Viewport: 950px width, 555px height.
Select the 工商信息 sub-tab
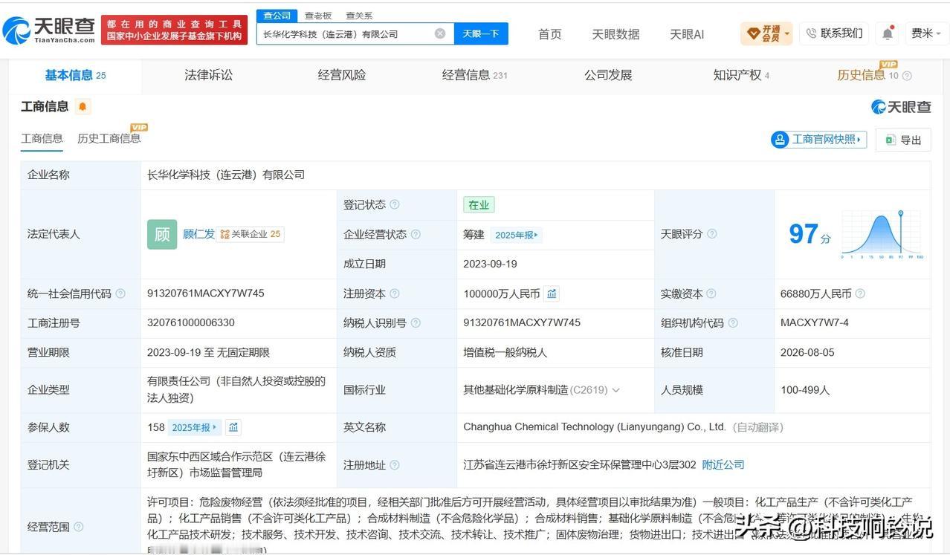click(42, 138)
